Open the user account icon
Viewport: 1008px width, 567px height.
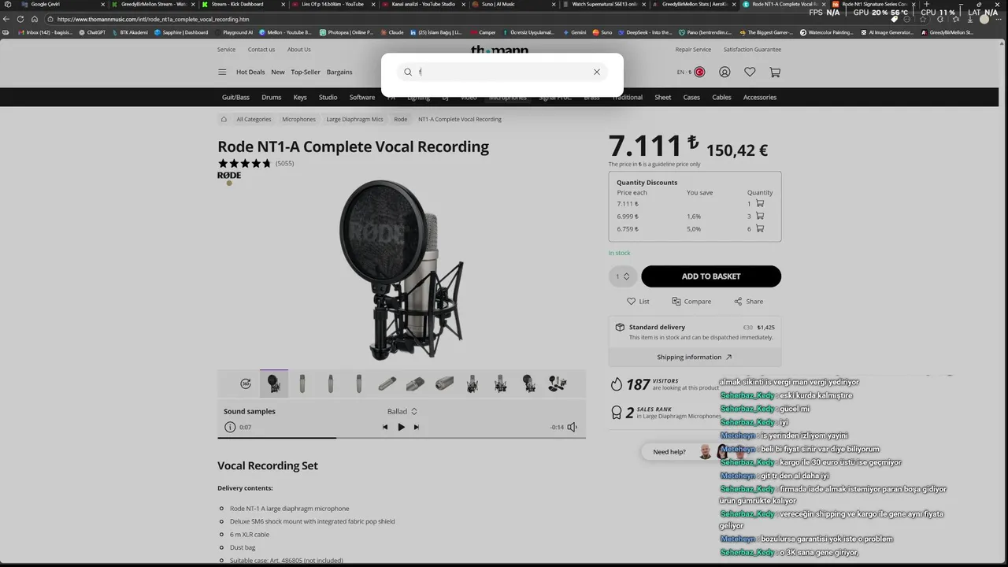click(x=724, y=72)
